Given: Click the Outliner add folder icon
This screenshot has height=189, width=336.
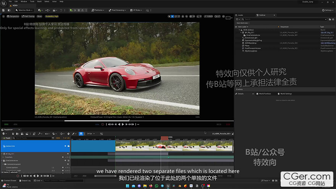Looking at the screenshot, I should 330,19.
